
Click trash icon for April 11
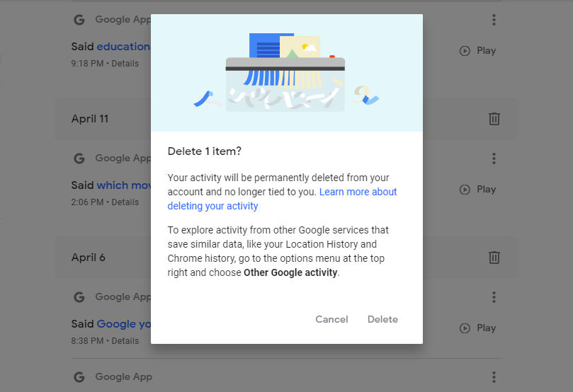pos(494,119)
